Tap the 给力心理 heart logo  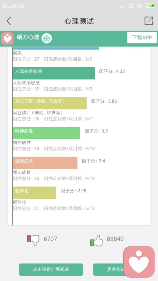7,38
